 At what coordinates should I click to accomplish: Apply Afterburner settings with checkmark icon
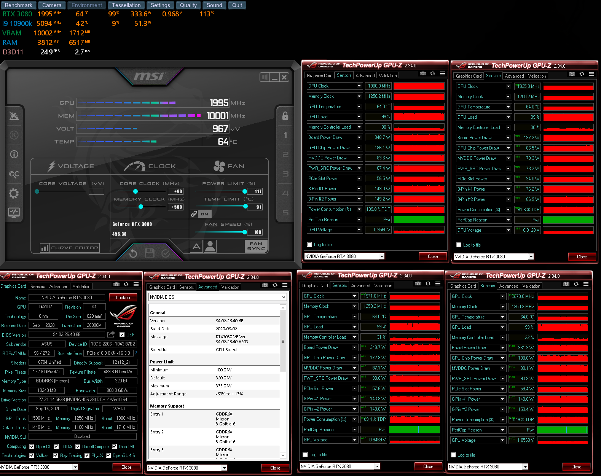166,253
